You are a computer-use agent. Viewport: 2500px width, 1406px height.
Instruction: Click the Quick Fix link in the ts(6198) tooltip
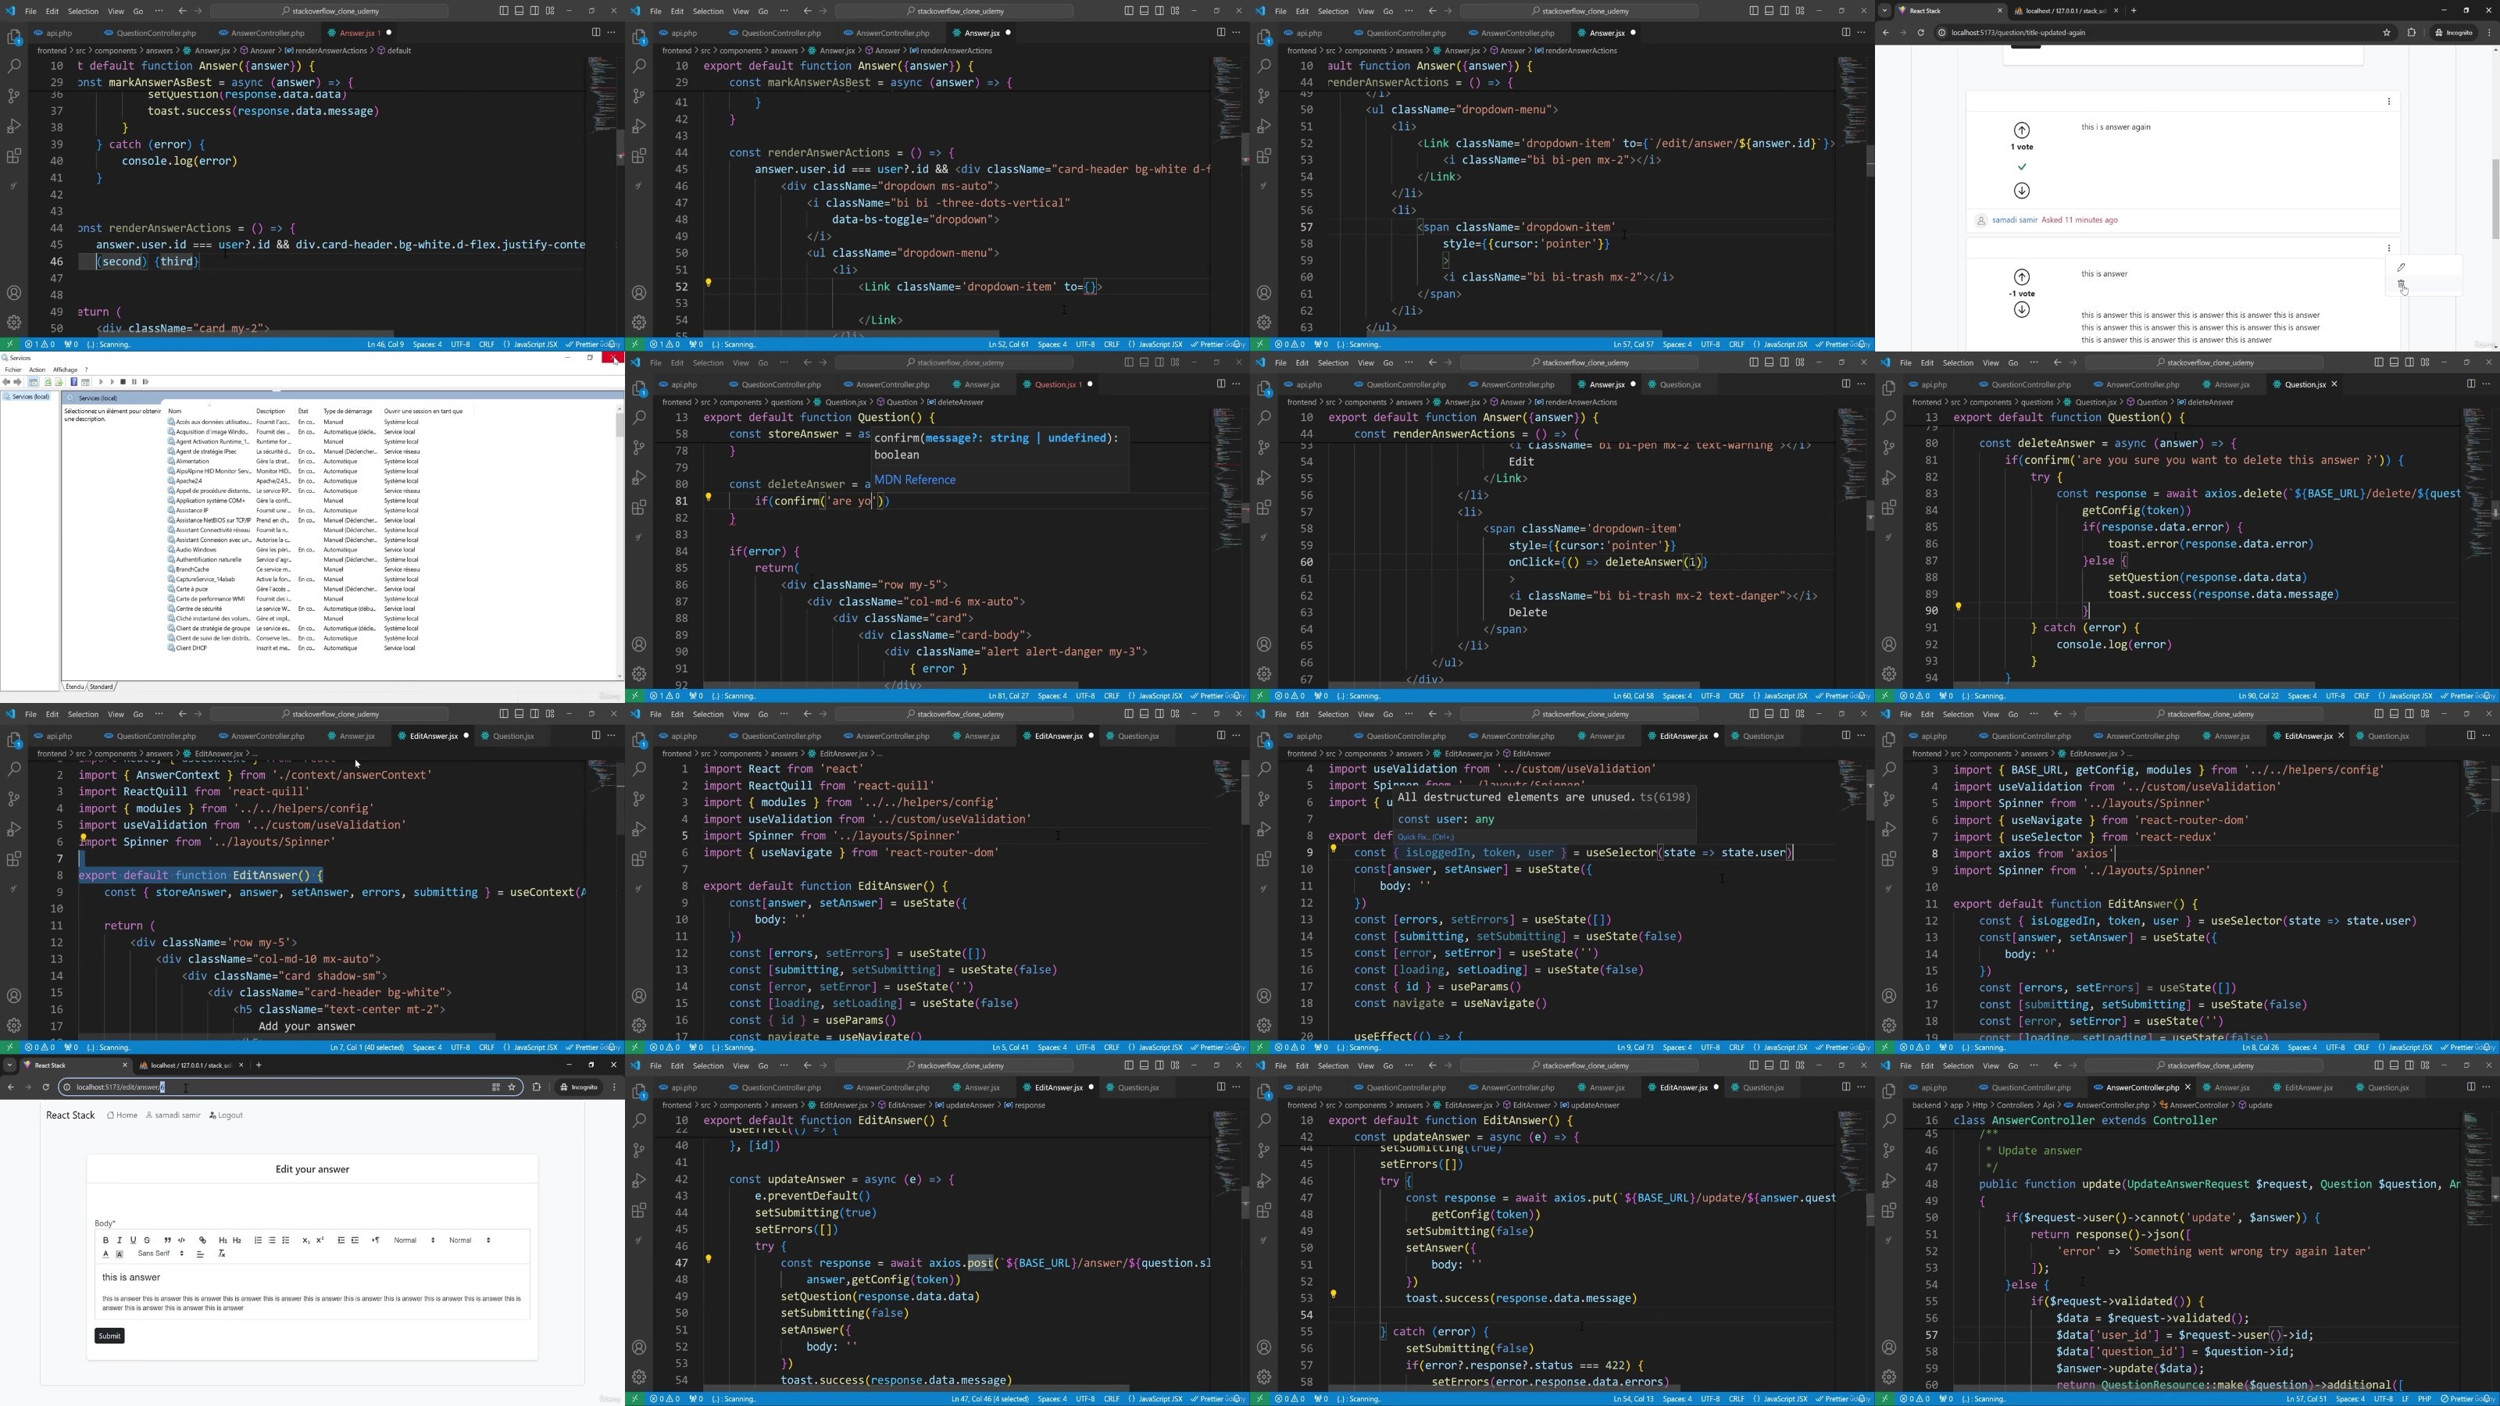(1425, 837)
